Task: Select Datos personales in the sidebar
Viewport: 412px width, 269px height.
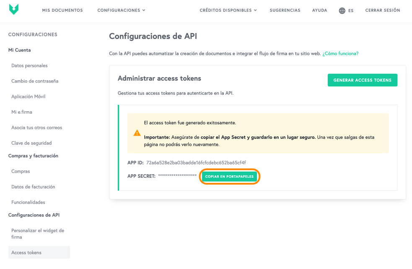Action: coord(29,66)
